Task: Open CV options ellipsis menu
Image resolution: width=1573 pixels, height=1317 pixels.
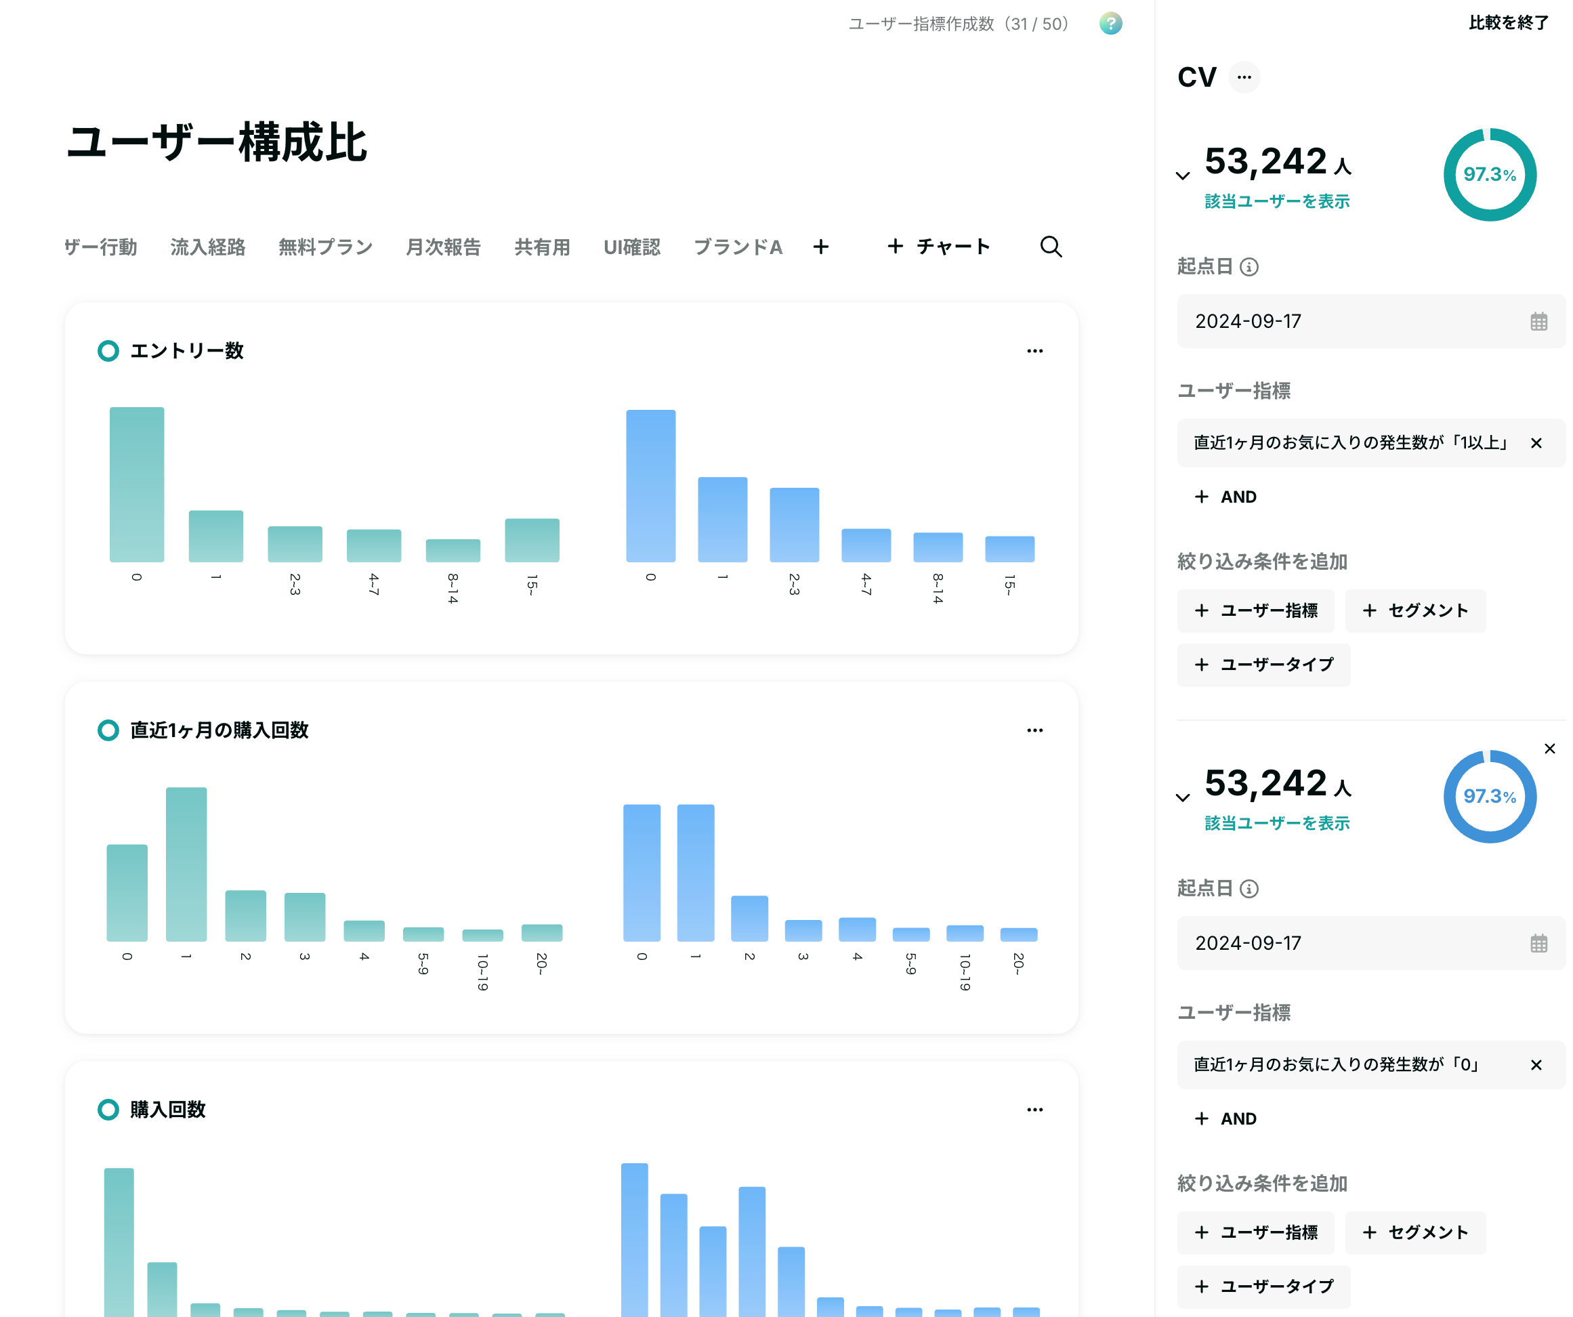Action: [1244, 77]
